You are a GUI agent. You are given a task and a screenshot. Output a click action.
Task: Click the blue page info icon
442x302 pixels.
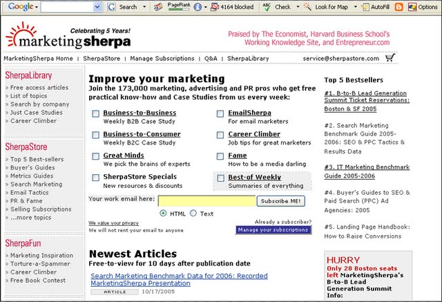(198, 7)
